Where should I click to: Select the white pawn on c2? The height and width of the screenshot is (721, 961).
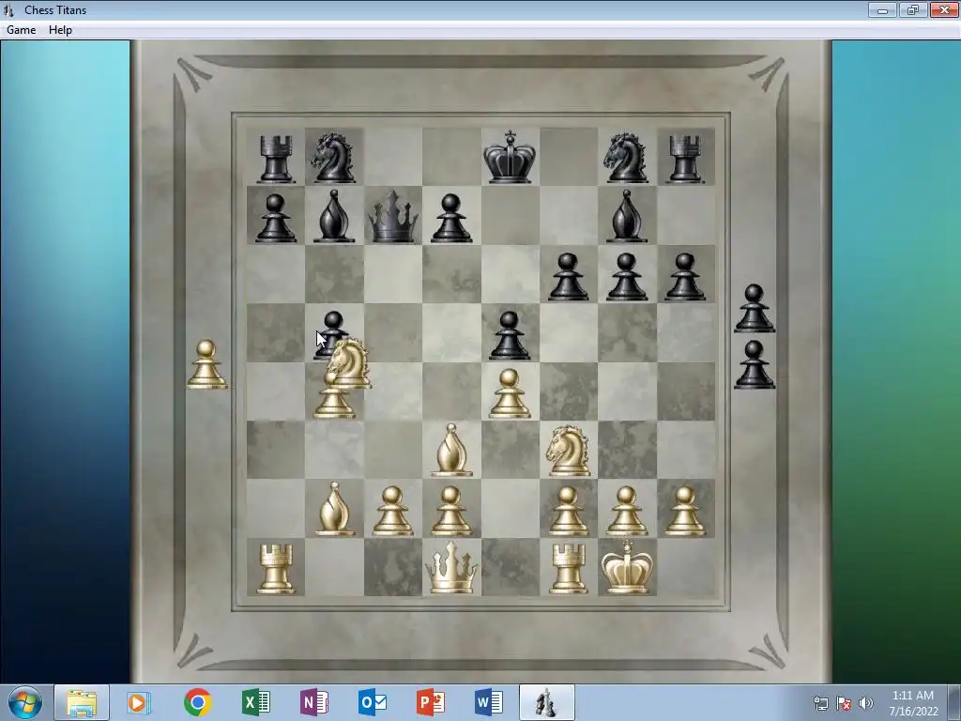click(x=393, y=512)
